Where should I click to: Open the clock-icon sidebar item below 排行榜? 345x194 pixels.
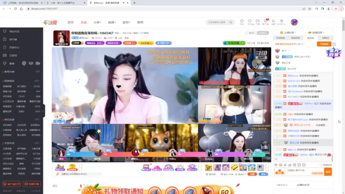click(x=14, y=47)
